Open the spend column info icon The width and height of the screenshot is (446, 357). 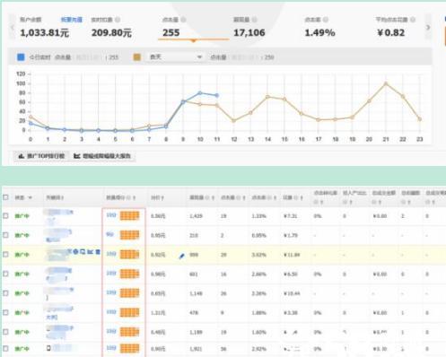[x=296, y=197]
